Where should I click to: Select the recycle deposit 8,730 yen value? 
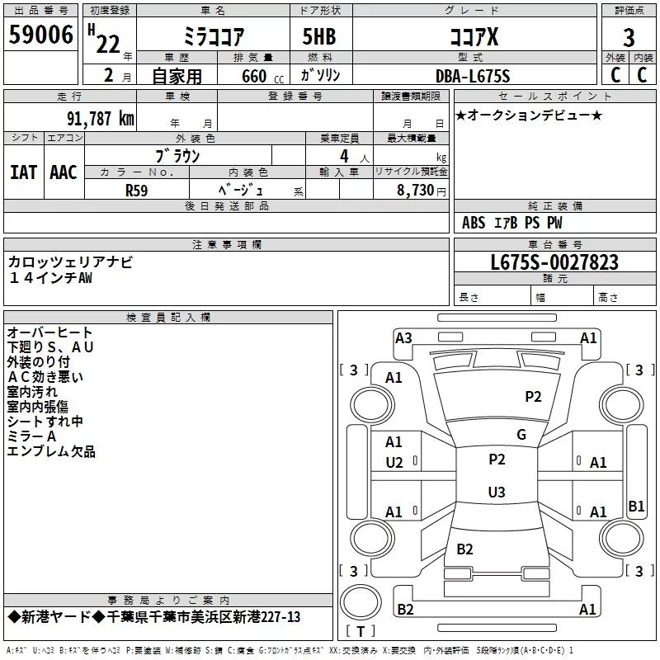pos(421,191)
